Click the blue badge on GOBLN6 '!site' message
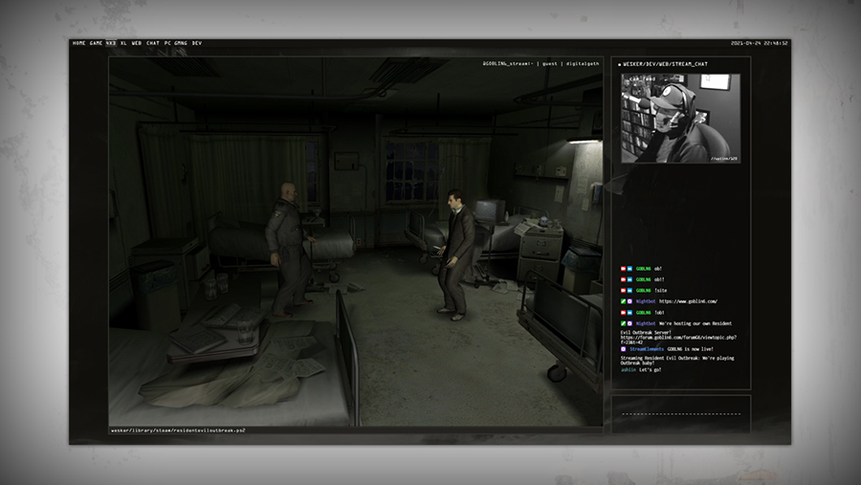The width and height of the screenshot is (861, 485). tap(629, 291)
